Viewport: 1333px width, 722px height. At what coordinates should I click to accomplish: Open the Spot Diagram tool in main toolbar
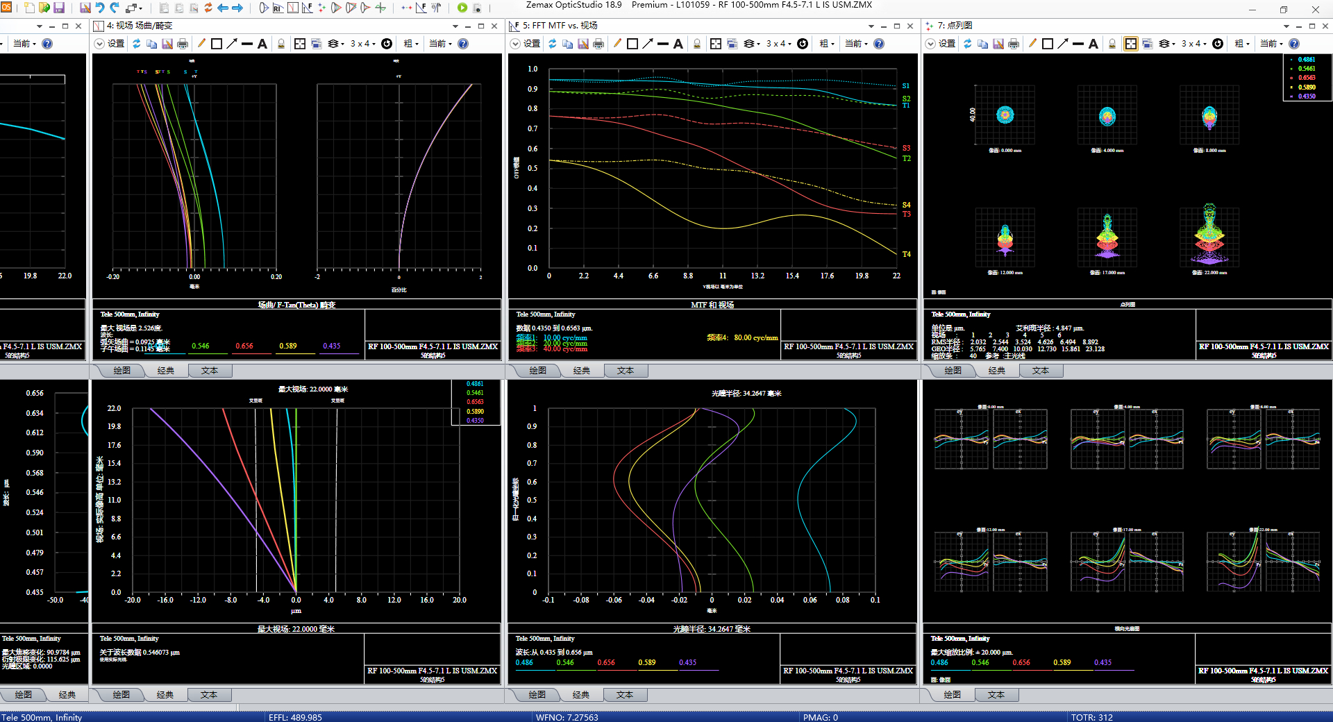[x=321, y=8]
